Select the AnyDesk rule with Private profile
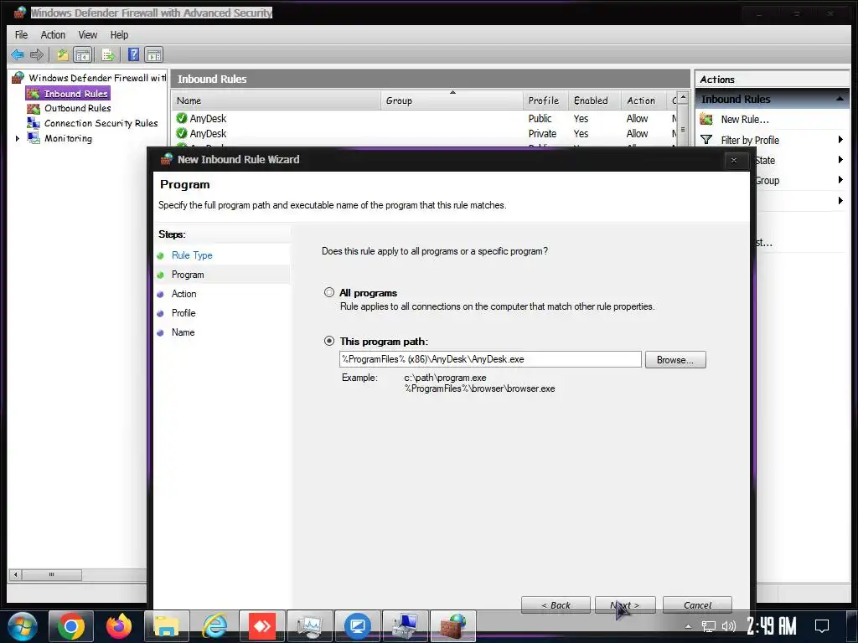The width and height of the screenshot is (858, 643). 424,133
